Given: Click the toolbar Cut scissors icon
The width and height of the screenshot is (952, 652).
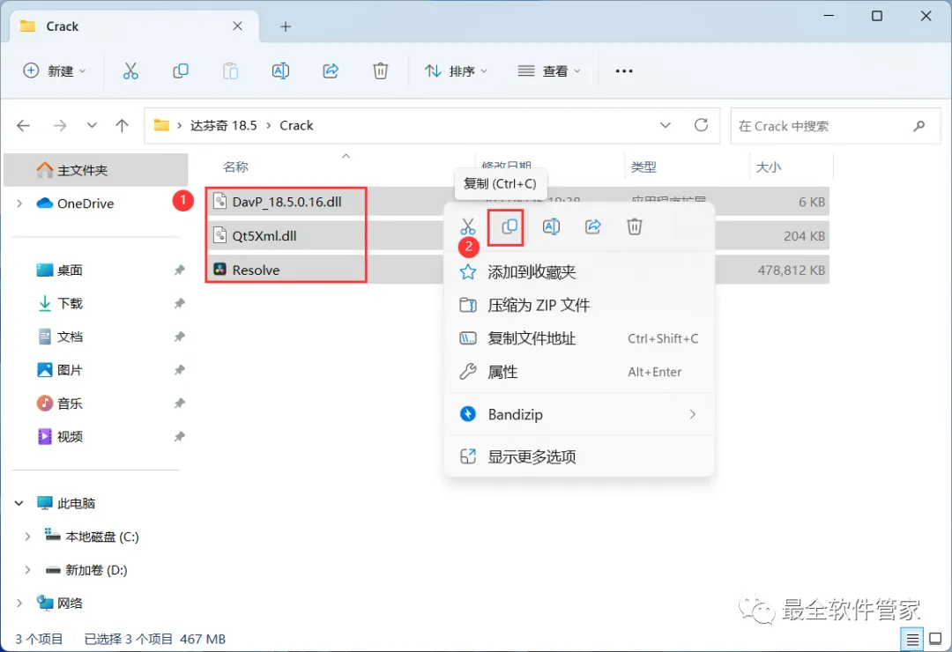Looking at the screenshot, I should click(130, 71).
